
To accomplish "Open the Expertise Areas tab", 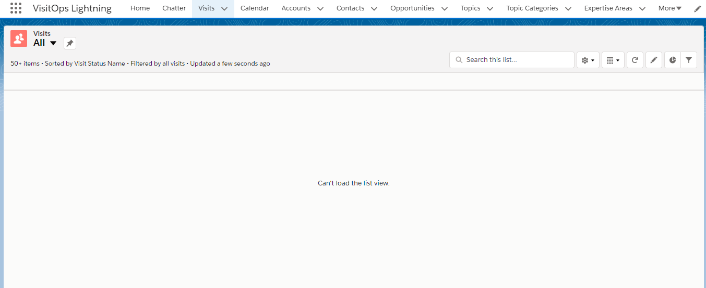I will click(x=608, y=8).
